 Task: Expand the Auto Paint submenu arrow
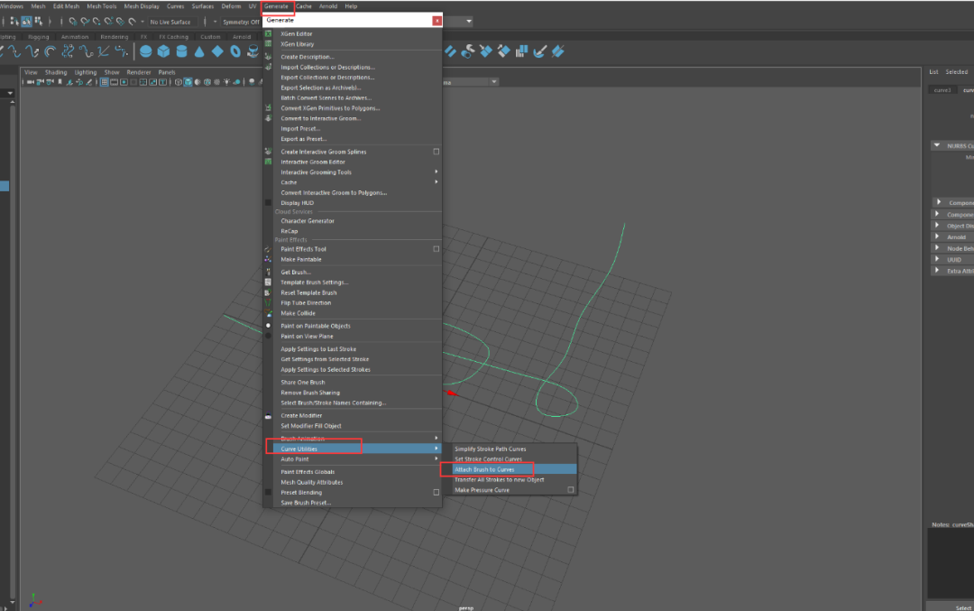(x=436, y=458)
